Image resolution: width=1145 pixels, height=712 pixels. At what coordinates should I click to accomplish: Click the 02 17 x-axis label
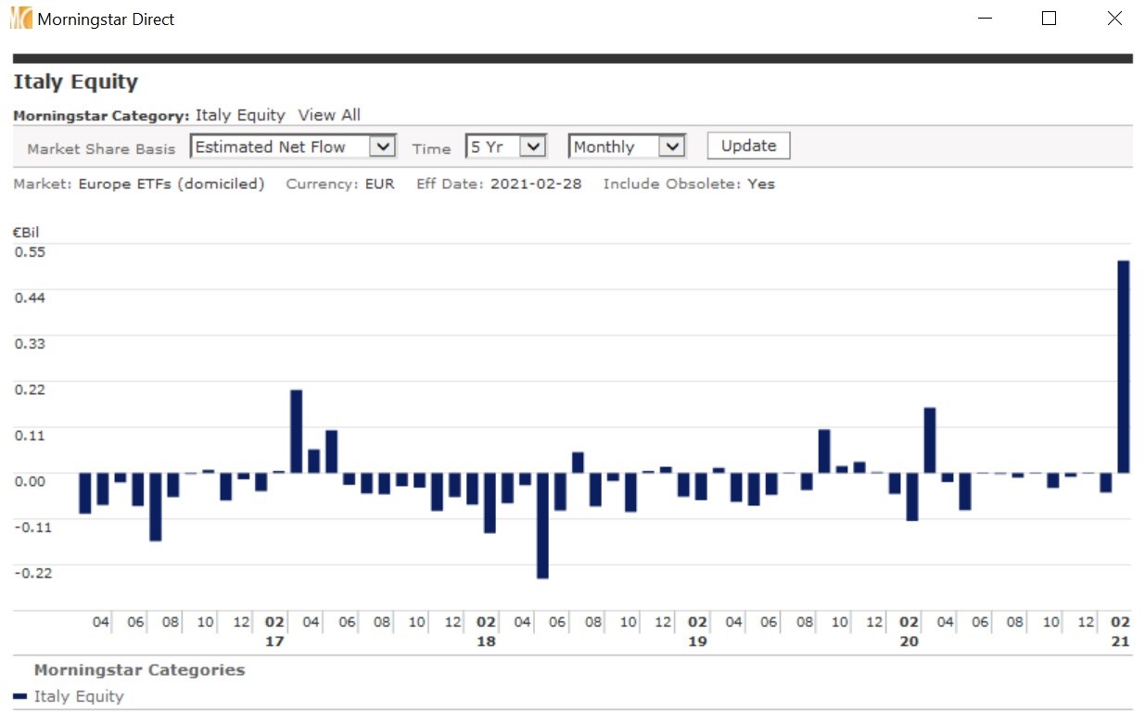(x=275, y=630)
